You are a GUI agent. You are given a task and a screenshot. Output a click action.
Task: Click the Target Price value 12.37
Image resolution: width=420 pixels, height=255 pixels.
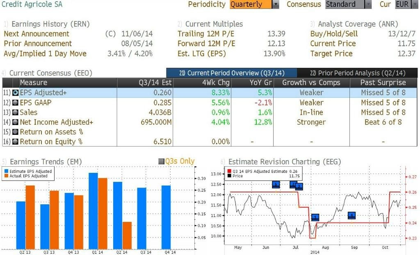(x=406, y=54)
